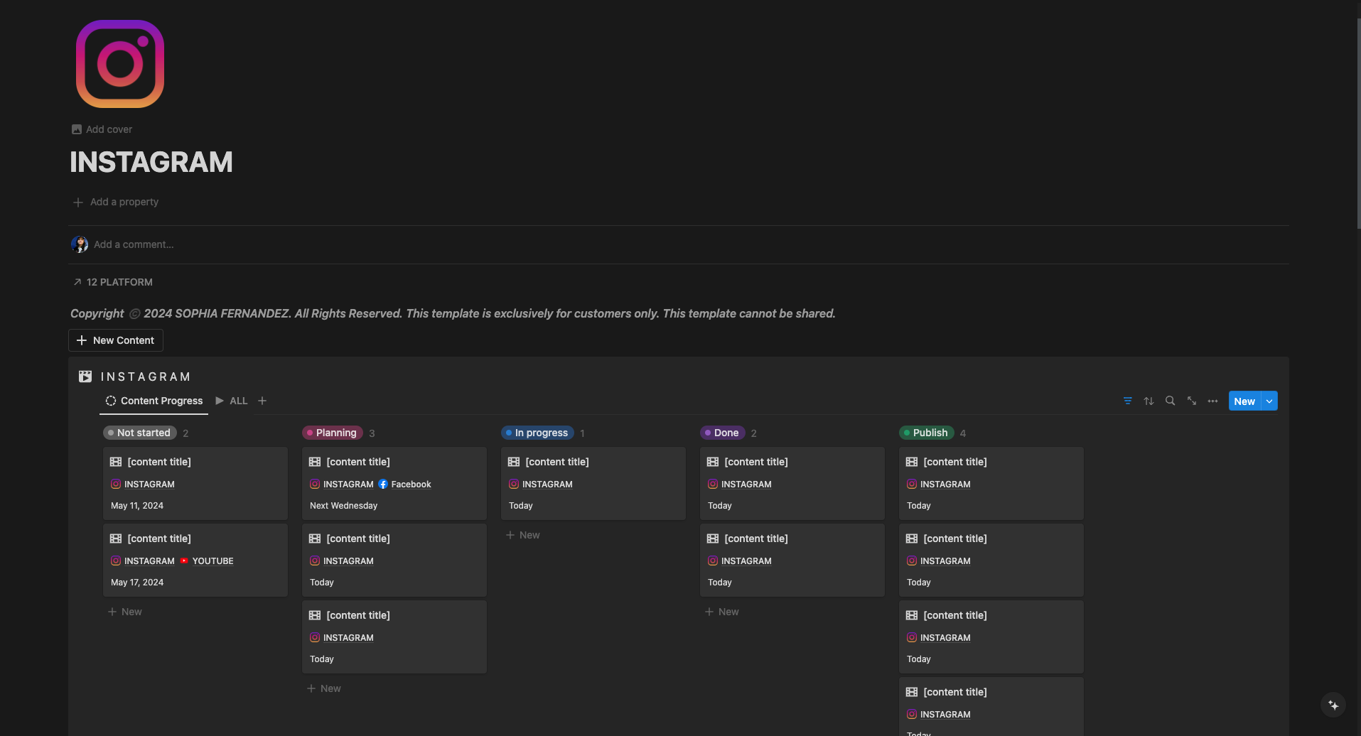Click the arrow icon beside 12 PLATFORM

click(77, 282)
